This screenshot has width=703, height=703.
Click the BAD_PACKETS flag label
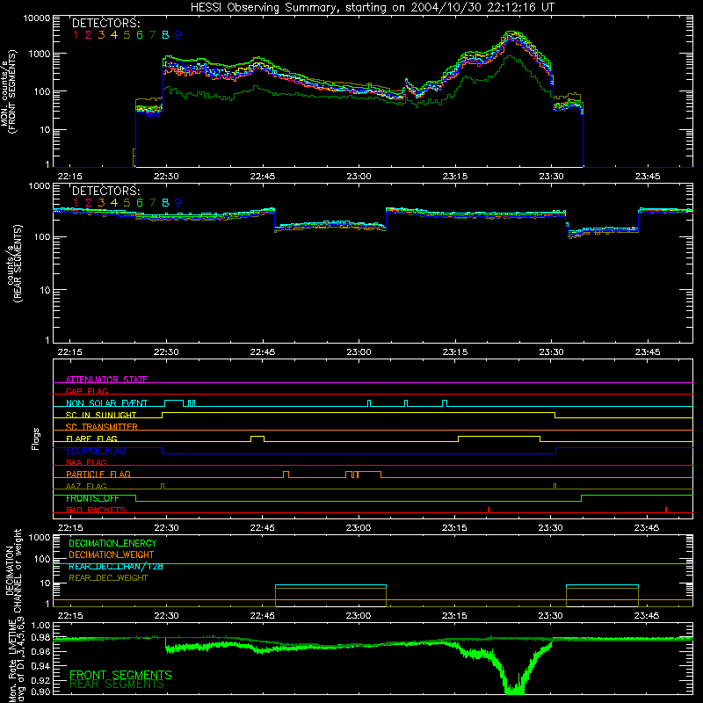96,510
